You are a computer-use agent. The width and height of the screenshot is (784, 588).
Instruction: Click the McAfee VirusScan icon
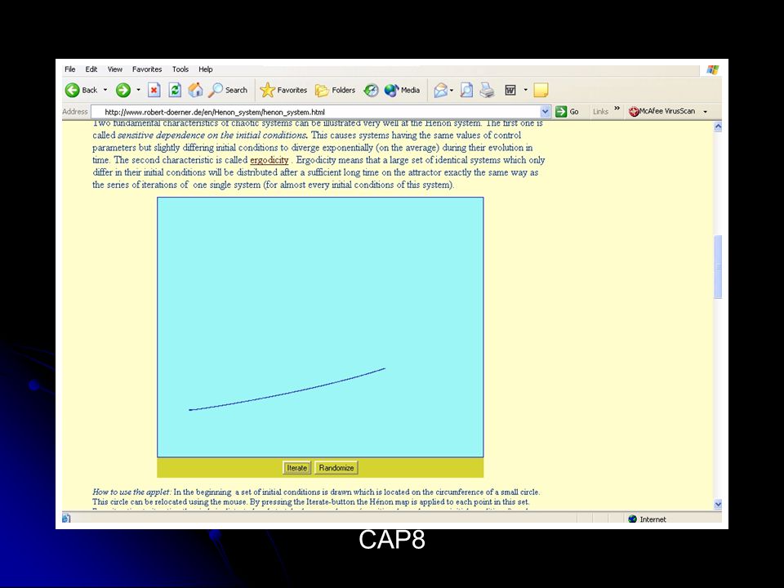(x=634, y=112)
